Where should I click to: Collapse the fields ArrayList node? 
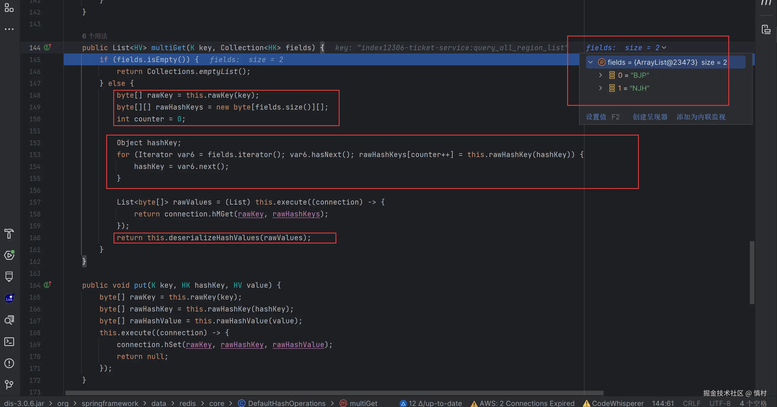click(x=590, y=62)
